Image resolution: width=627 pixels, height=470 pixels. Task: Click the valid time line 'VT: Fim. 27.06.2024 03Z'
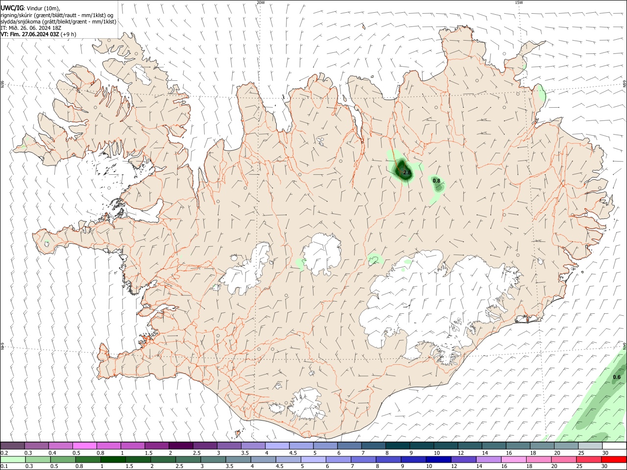pyautogui.click(x=30, y=35)
